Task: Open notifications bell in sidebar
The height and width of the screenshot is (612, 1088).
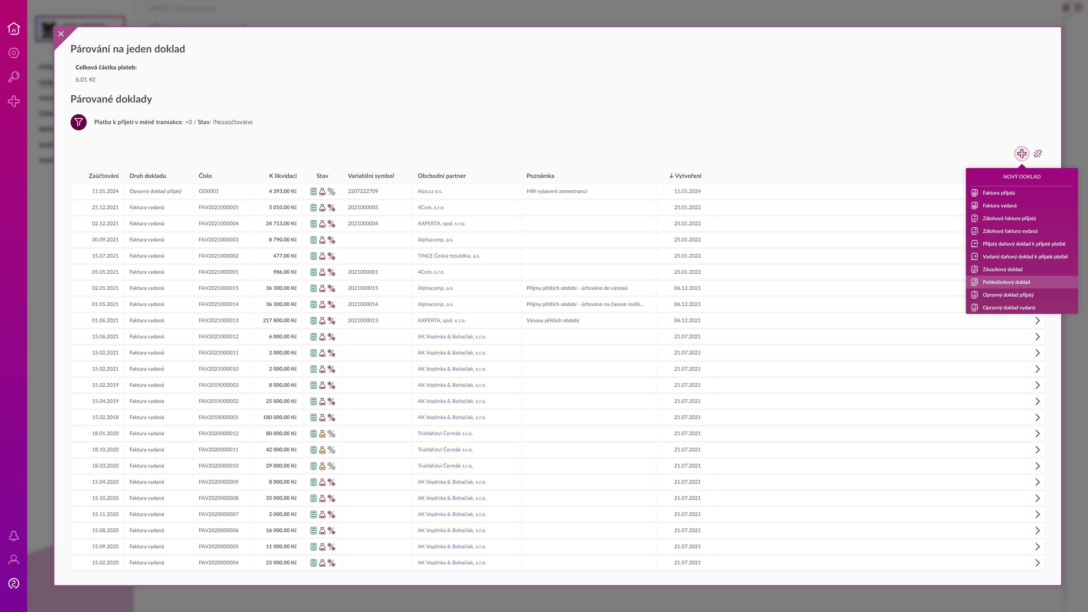Action: (14, 536)
